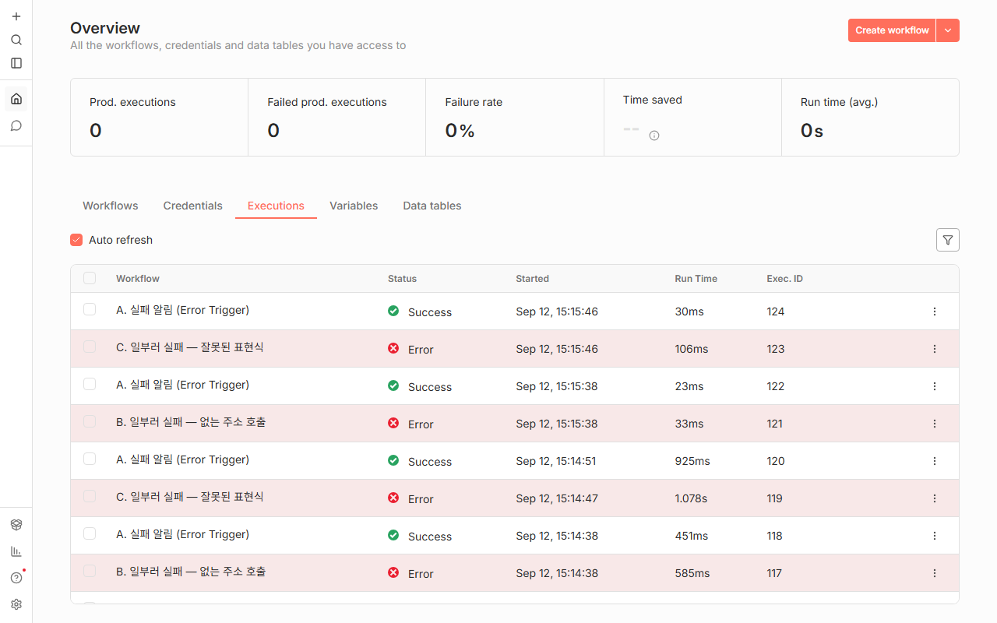Open the settings gear icon

tap(16, 604)
